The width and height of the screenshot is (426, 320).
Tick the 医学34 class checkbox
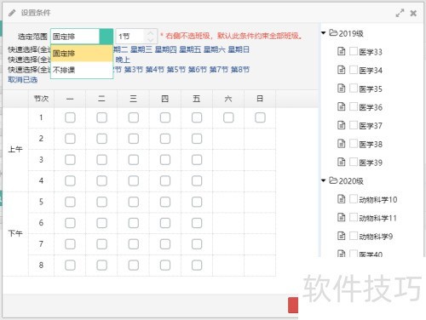(x=354, y=70)
